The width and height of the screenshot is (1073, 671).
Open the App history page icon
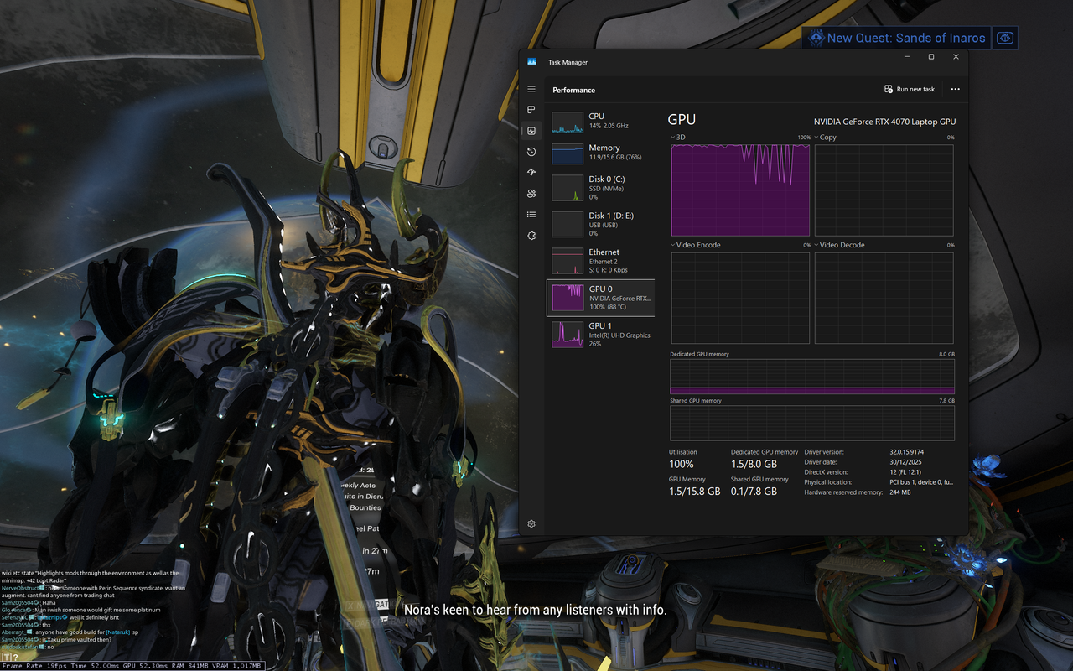coord(531,152)
